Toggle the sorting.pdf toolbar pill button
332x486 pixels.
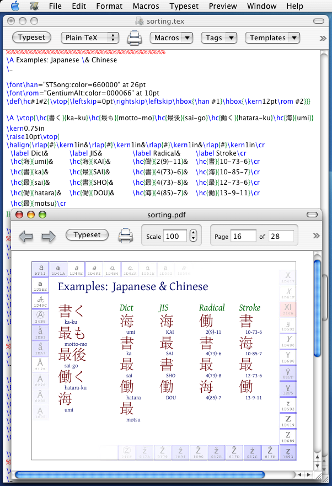(312, 215)
